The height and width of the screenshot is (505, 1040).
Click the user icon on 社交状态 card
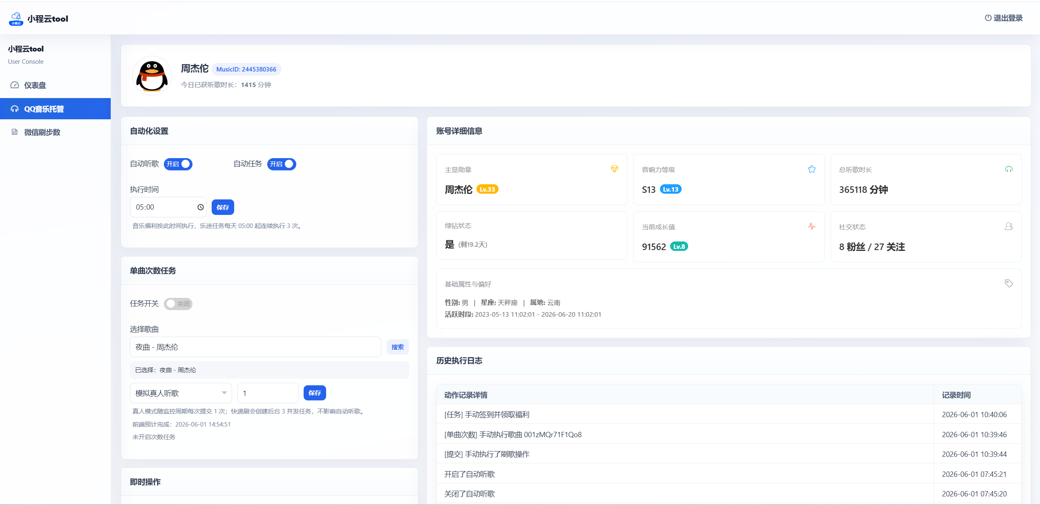(1009, 226)
